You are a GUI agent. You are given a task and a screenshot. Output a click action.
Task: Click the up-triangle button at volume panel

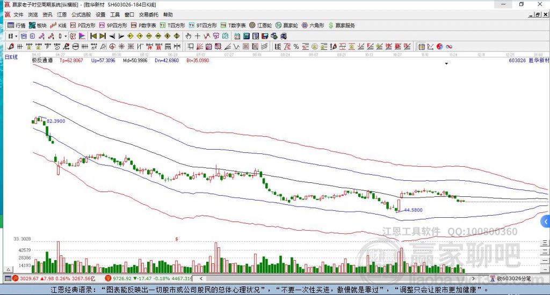9,269
